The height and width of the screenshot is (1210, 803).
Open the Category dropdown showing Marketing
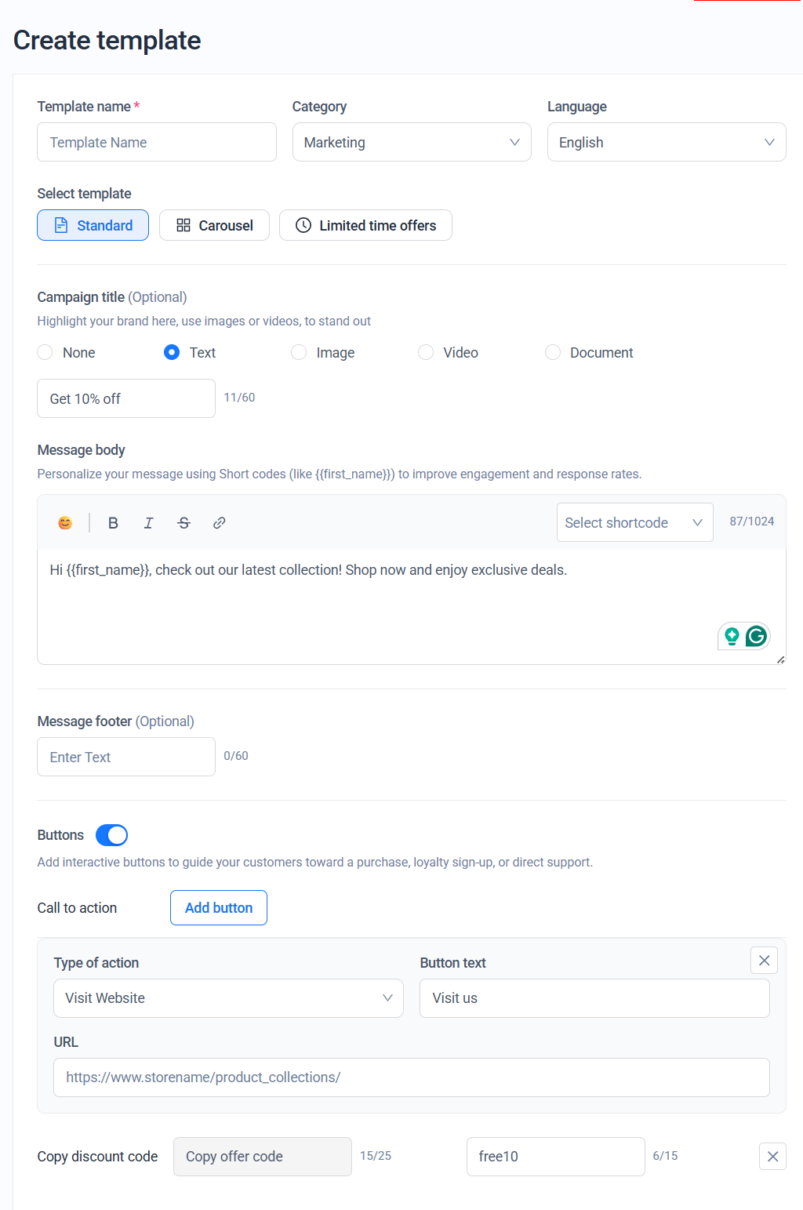pos(412,142)
